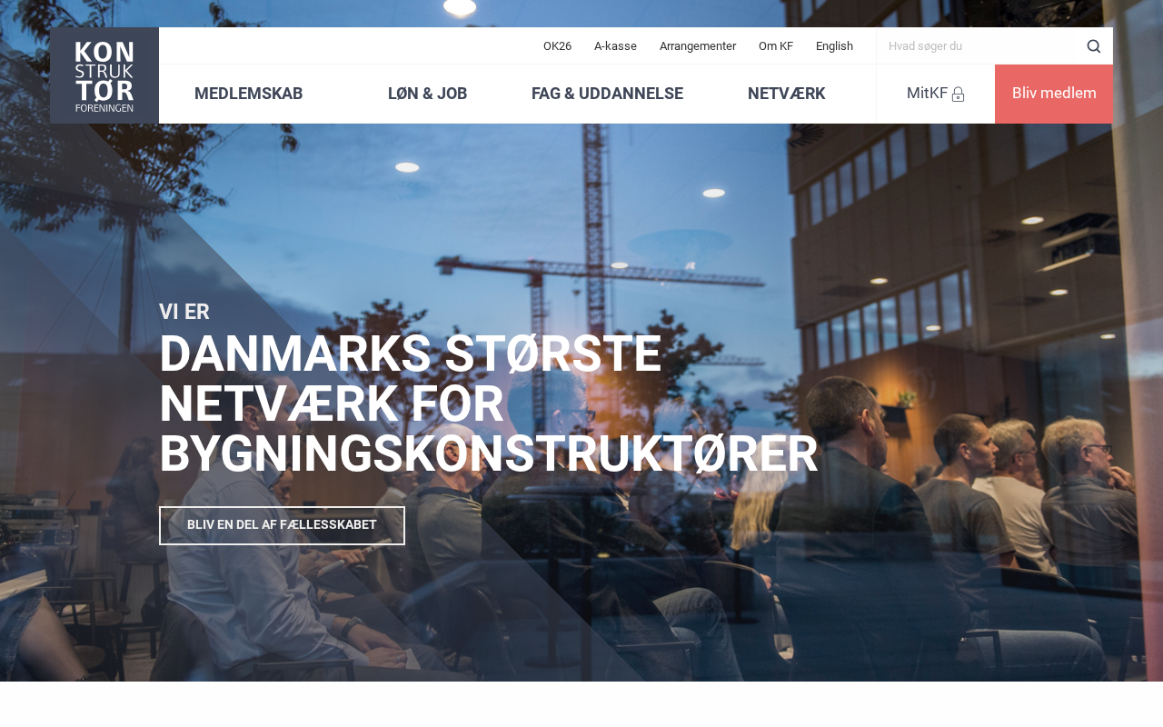Log in via MitKF

click(935, 94)
